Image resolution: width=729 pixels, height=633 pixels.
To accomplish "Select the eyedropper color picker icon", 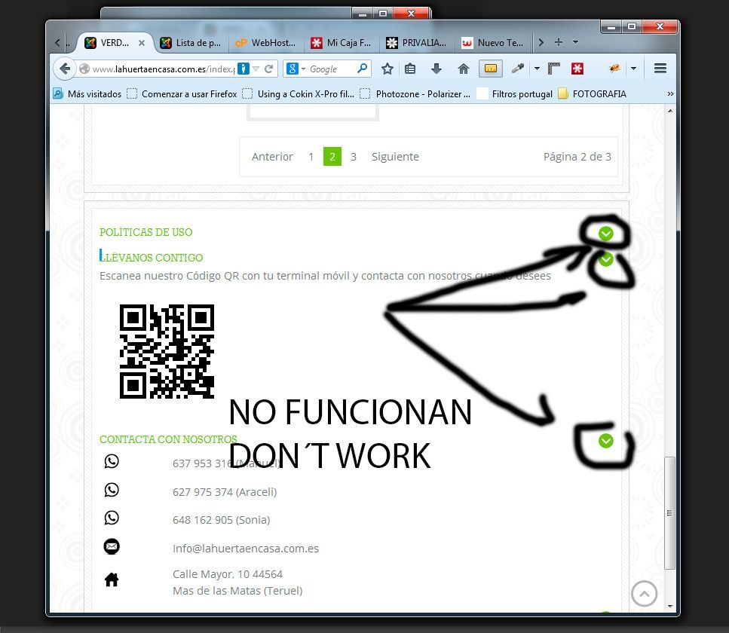I will coord(517,69).
